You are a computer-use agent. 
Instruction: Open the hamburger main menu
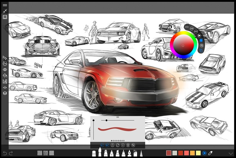click(x=5, y=5)
